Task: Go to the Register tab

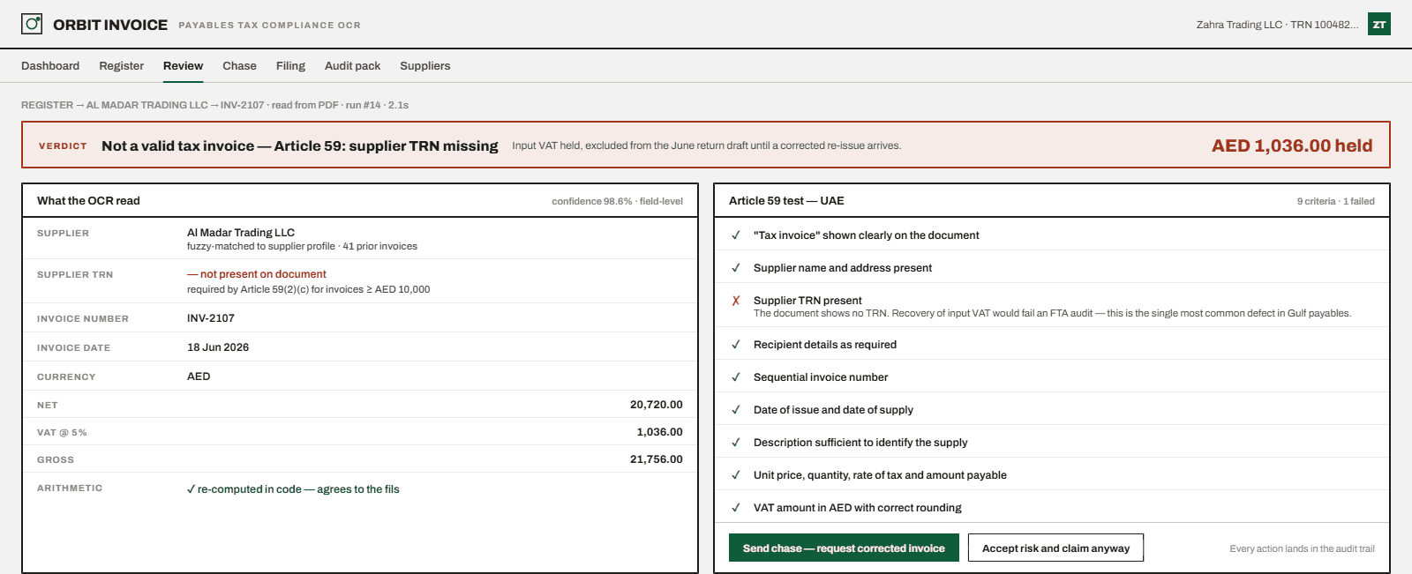Action: pyautogui.click(x=122, y=66)
